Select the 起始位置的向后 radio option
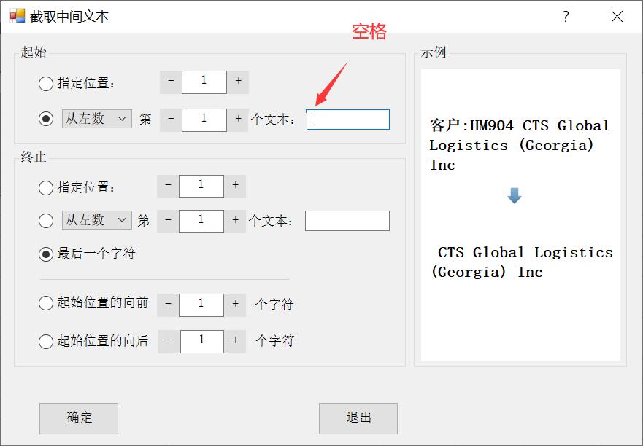 coord(46,341)
